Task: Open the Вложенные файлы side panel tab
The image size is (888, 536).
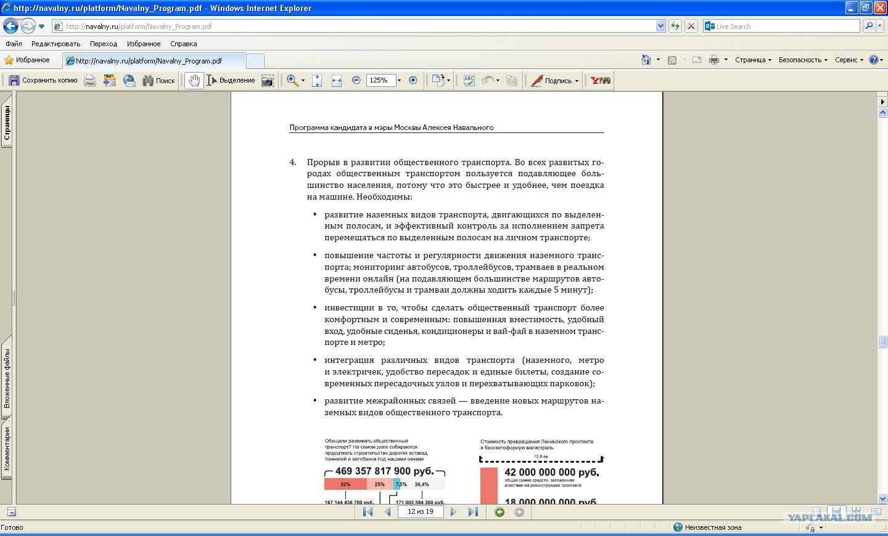Action: coord(7,378)
